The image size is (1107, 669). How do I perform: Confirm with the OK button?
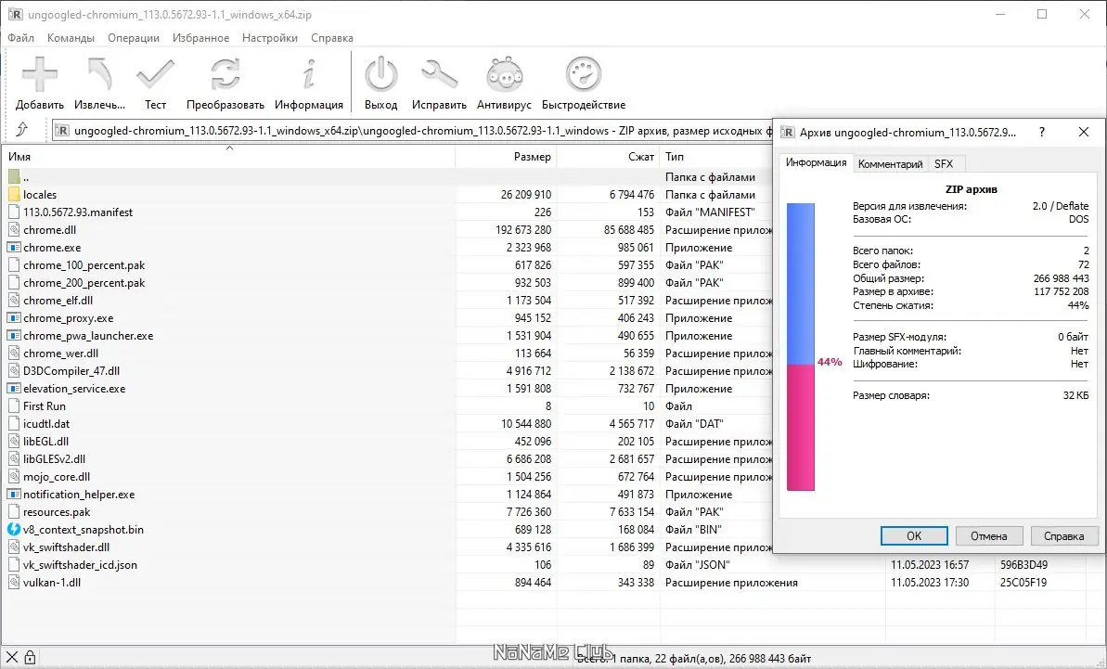(913, 535)
